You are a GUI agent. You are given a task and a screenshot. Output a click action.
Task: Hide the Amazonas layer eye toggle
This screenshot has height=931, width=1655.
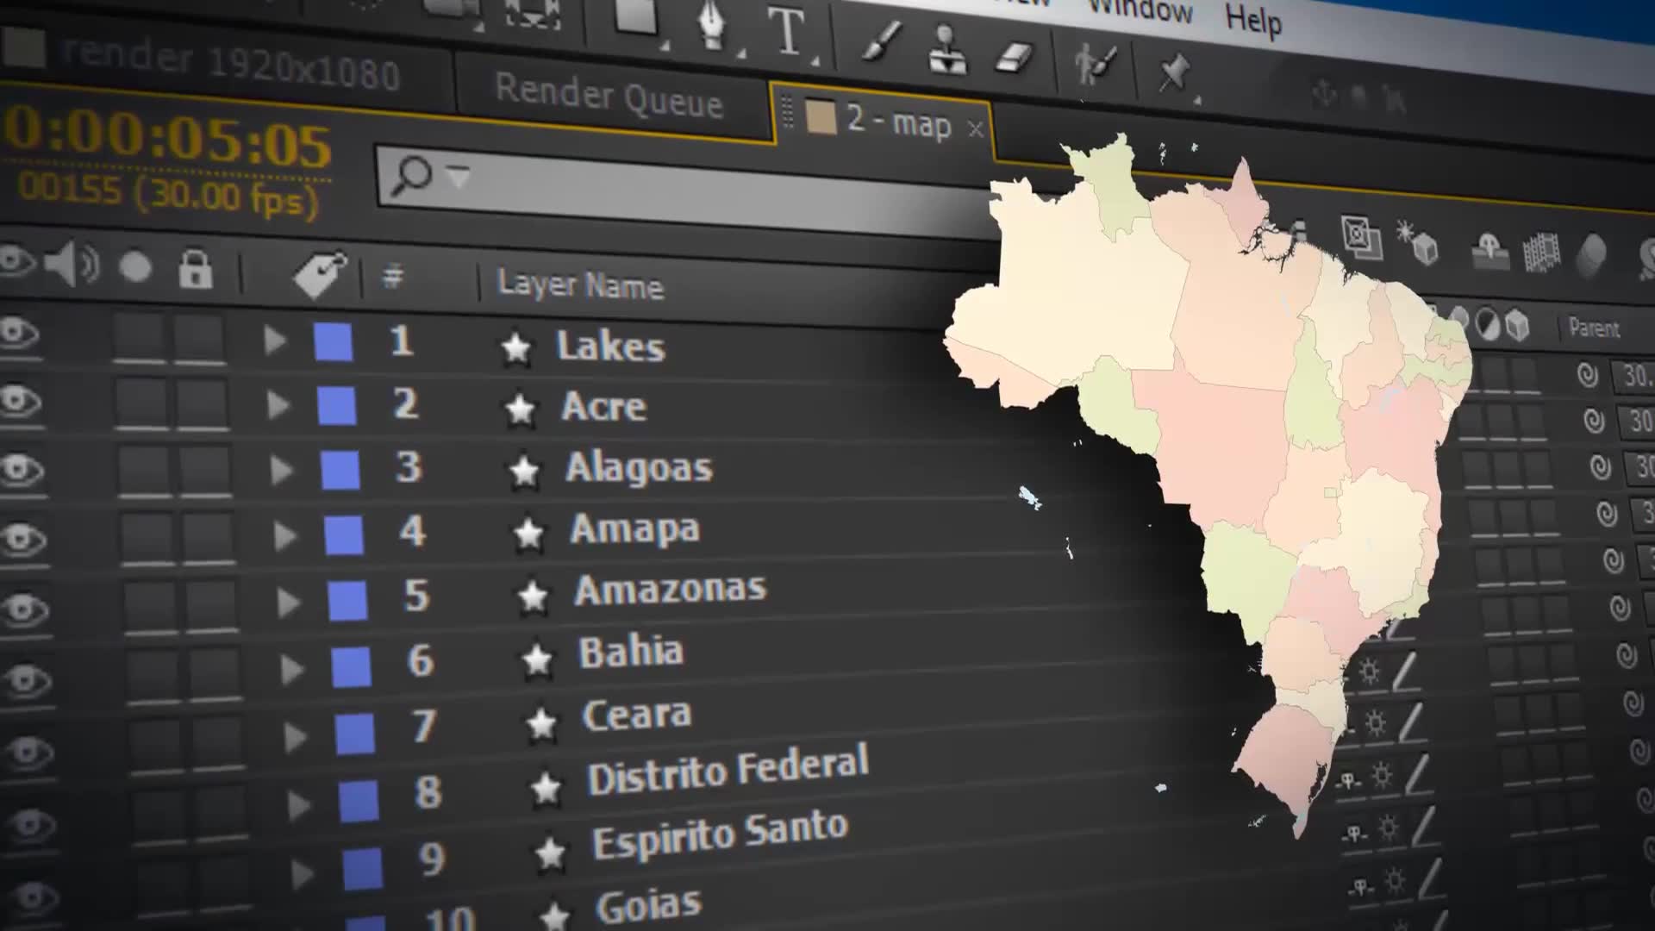coord(25,609)
